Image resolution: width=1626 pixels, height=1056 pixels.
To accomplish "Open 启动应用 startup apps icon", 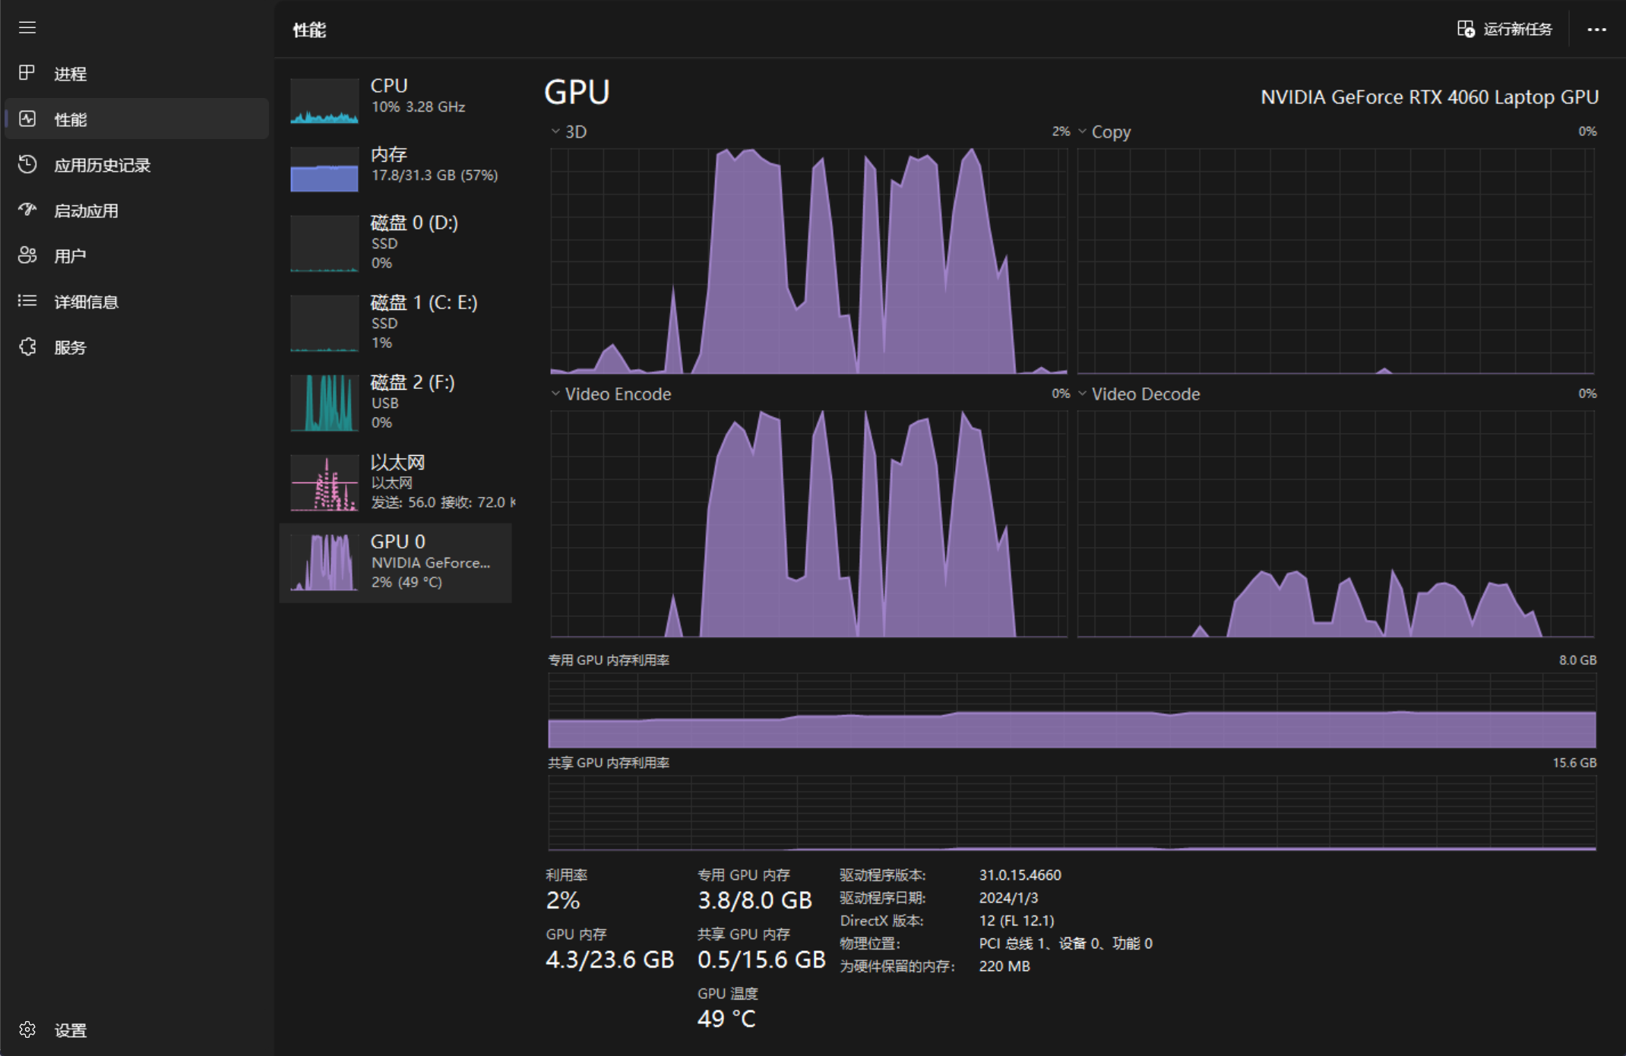I will [x=27, y=210].
